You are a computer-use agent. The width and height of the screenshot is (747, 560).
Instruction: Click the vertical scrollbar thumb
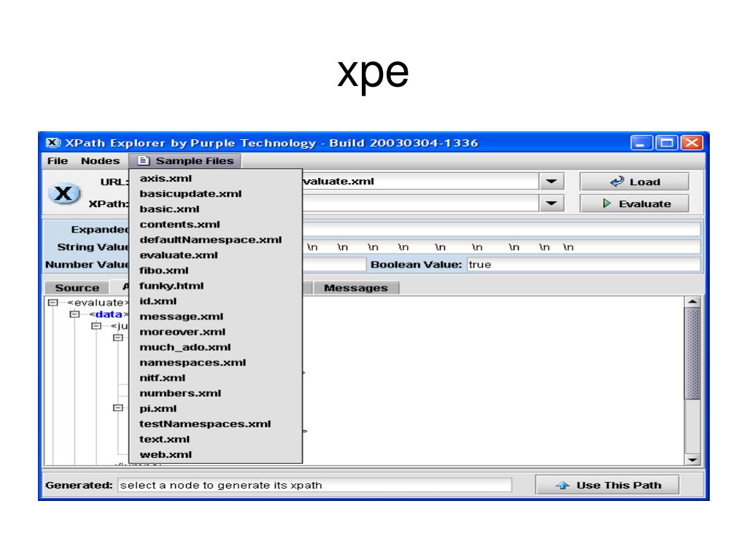click(x=693, y=354)
